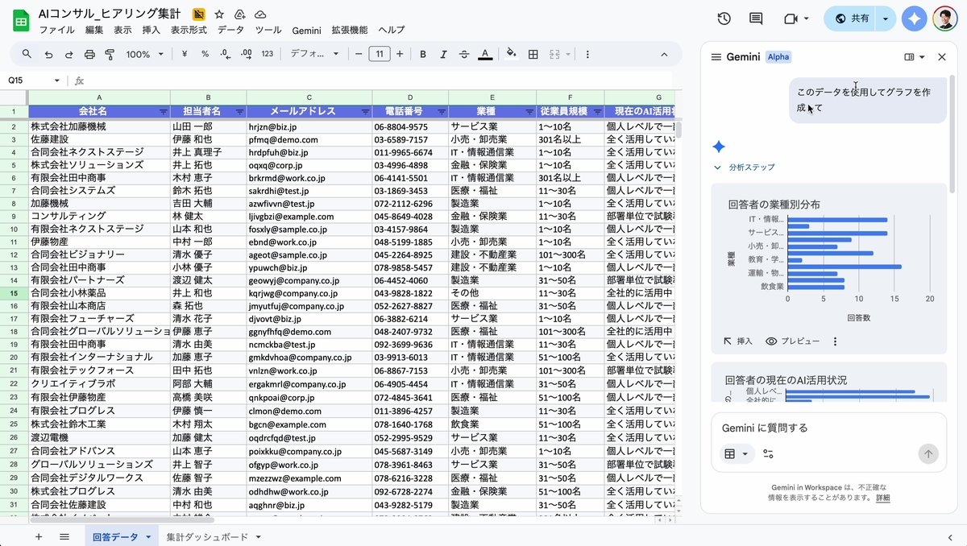Toggle bold formatting
This screenshot has height=546, width=967.
(x=423, y=54)
